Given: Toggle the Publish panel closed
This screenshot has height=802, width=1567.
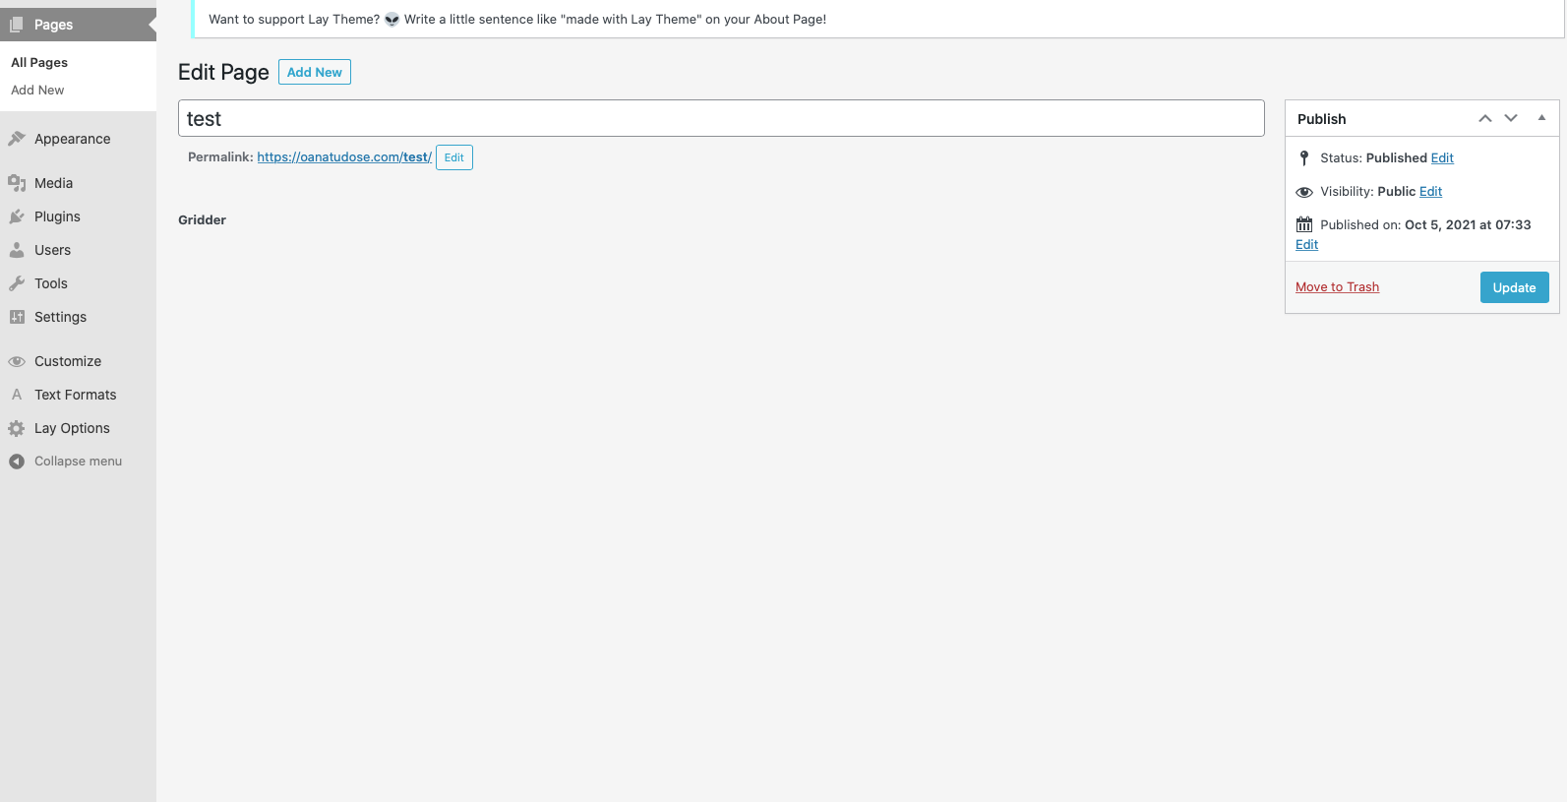Looking at the screenshot, I should (1541, 118).
